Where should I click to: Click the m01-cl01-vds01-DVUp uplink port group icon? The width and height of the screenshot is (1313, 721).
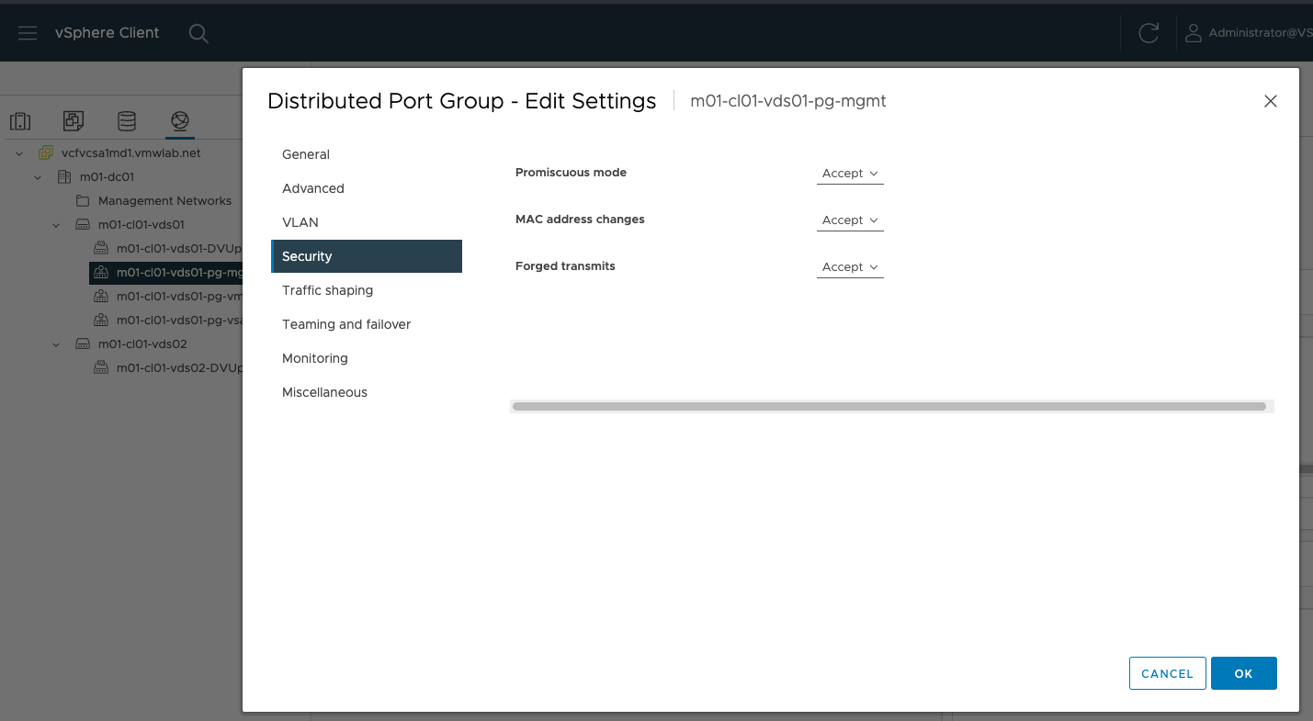(x=101, y=248)
